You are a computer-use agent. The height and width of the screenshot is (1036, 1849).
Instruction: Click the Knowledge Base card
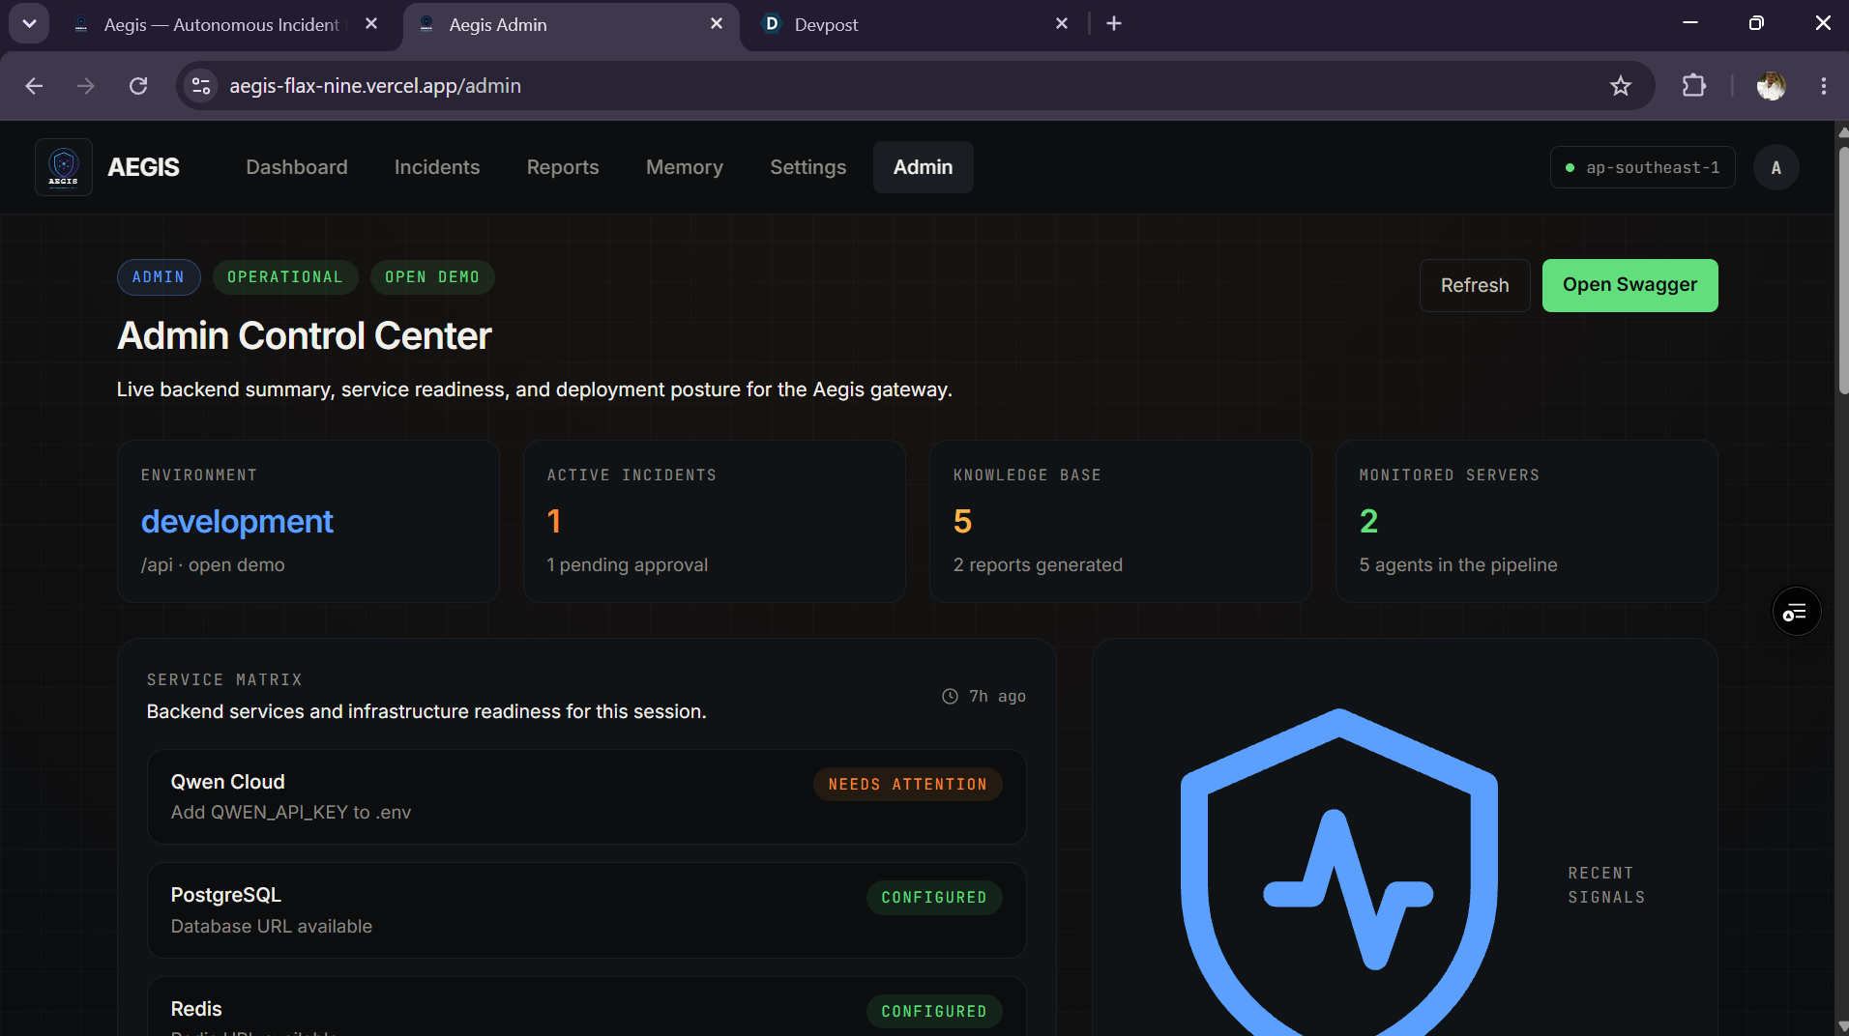coord(1121,522)
